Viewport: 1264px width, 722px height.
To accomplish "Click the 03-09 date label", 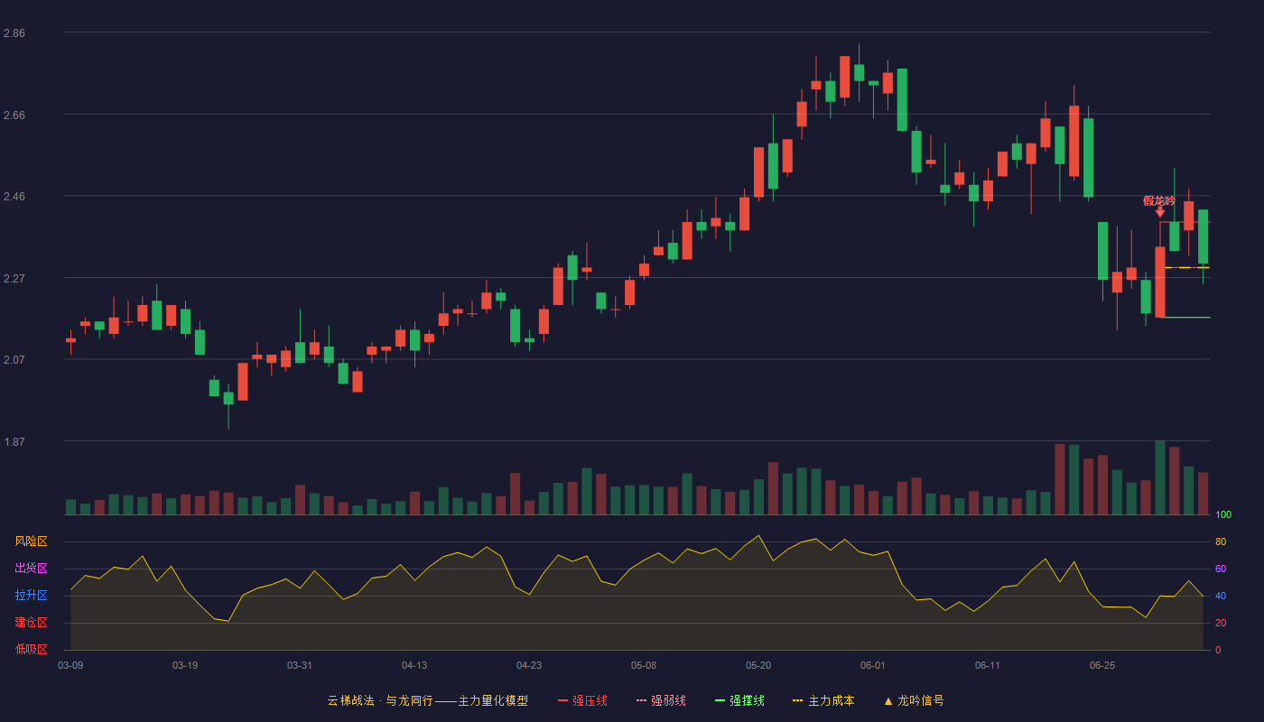I will click(x=70, y=665).
